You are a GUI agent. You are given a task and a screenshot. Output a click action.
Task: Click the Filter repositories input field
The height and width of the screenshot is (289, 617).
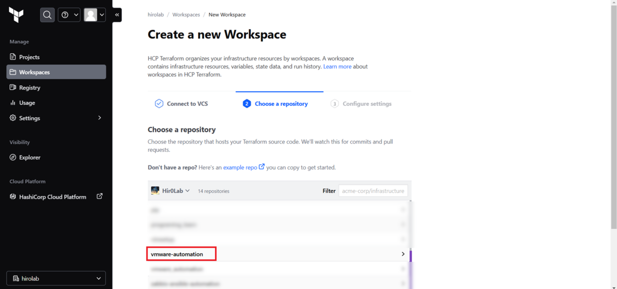tap(373, 191)
